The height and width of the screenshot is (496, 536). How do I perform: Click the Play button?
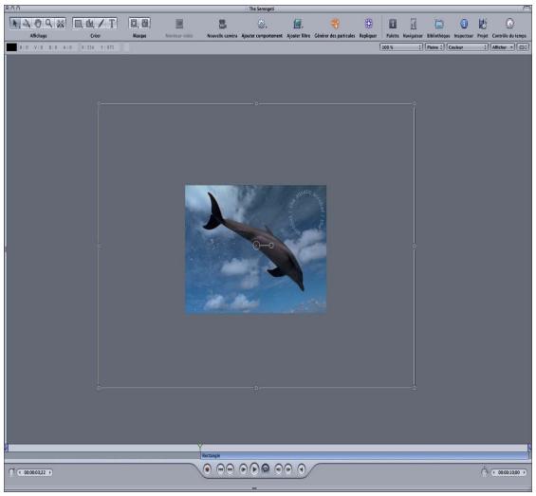click(x=254, y=469)
